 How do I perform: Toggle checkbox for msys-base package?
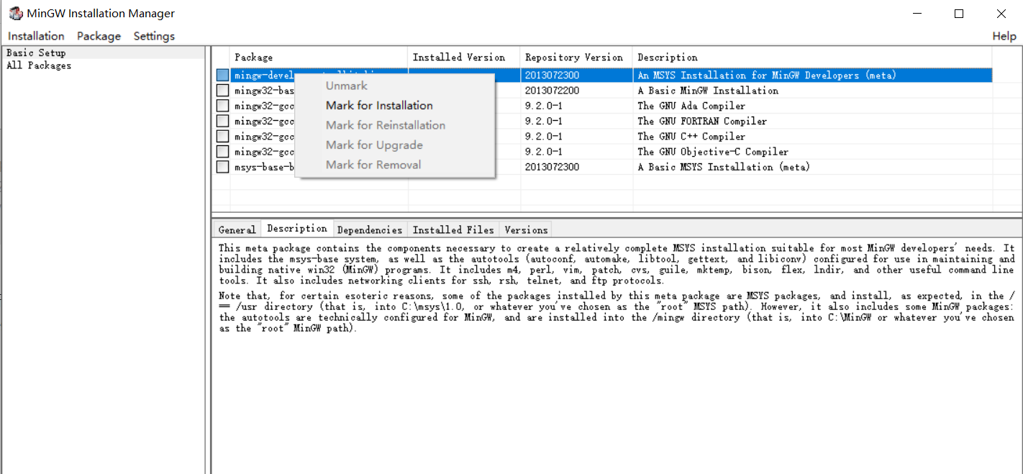(x=223, y=167)
